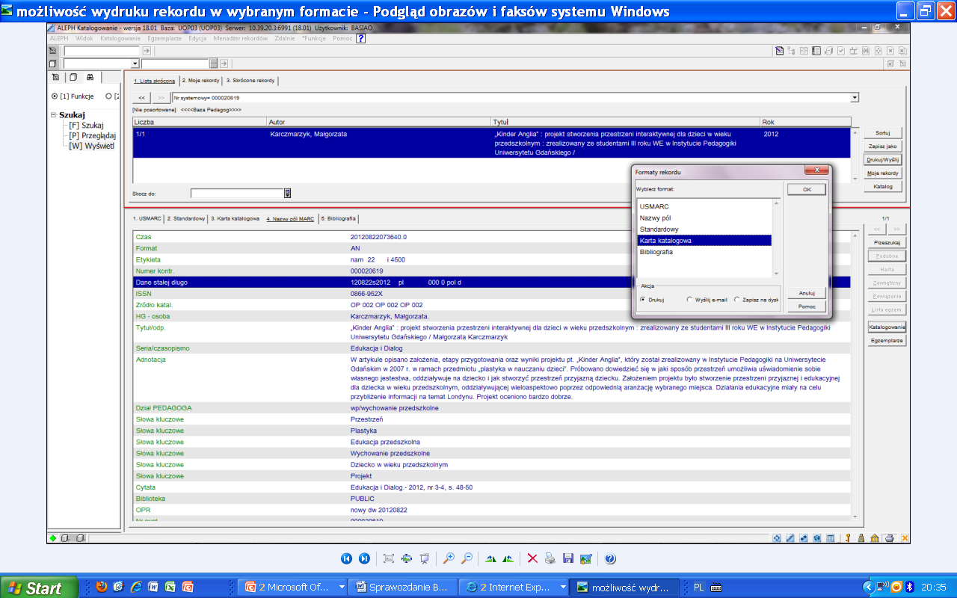
Task: Click the printer icon in ALEPH status bar
Action: (x=889, y=538)
